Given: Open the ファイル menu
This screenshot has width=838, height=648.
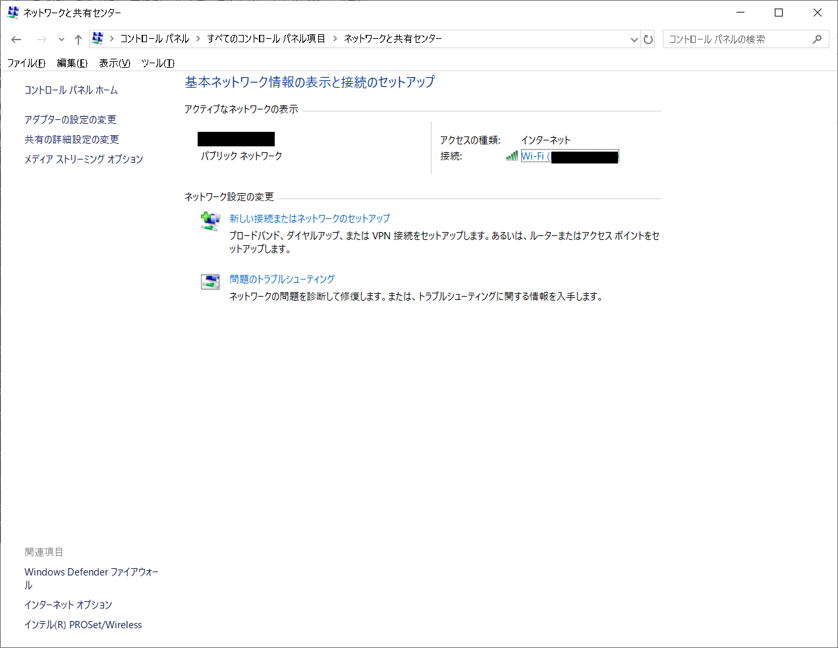Looking at the screenshot, I should coord(26,63).
